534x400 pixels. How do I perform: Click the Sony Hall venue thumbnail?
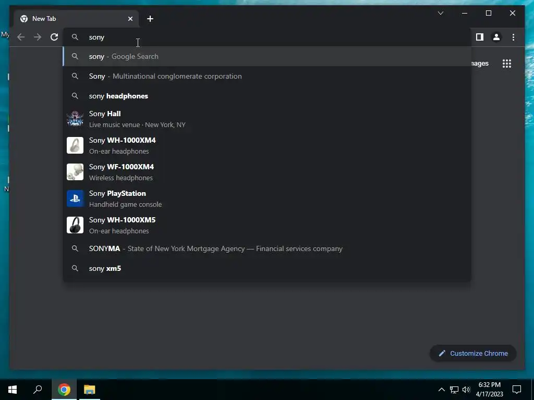click(x=75, y=119)
